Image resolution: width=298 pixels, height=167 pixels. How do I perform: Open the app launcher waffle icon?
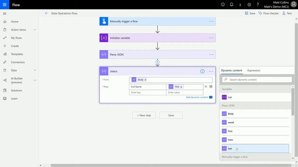(5, 5)
